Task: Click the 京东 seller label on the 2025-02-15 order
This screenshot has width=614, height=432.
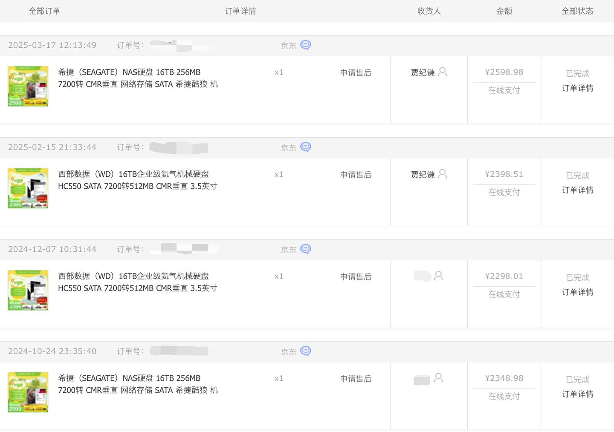Action: (289, 148)
